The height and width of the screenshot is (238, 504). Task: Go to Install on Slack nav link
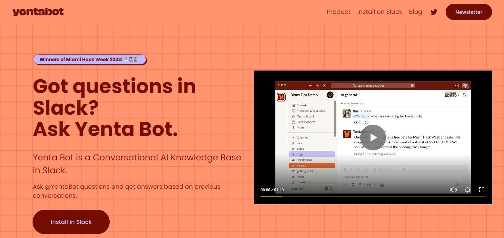point(380,12)
